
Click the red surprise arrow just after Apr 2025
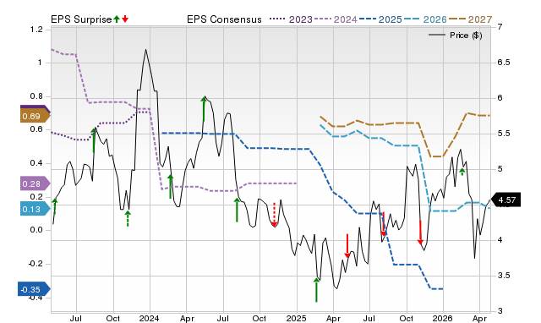(x=347, y=246)
